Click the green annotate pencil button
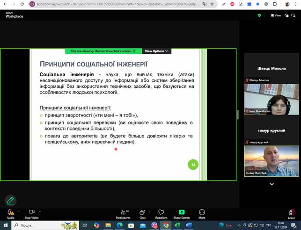Screen dimensions: 301x230 [x=10, y=201]
